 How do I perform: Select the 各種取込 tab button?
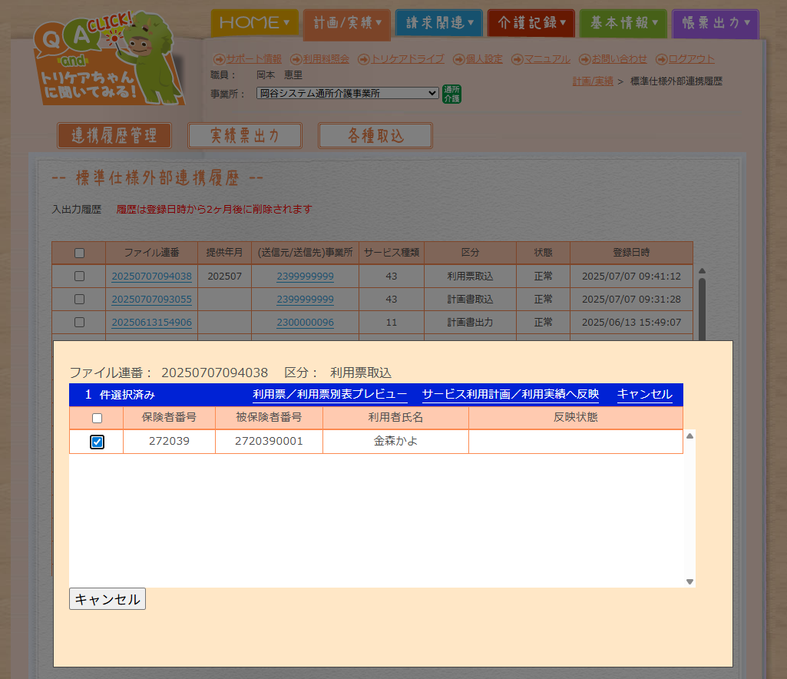pyautogui.click(x=375, y=136)
